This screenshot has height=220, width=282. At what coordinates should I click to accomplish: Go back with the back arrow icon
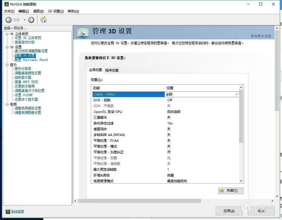pos(8,20)
